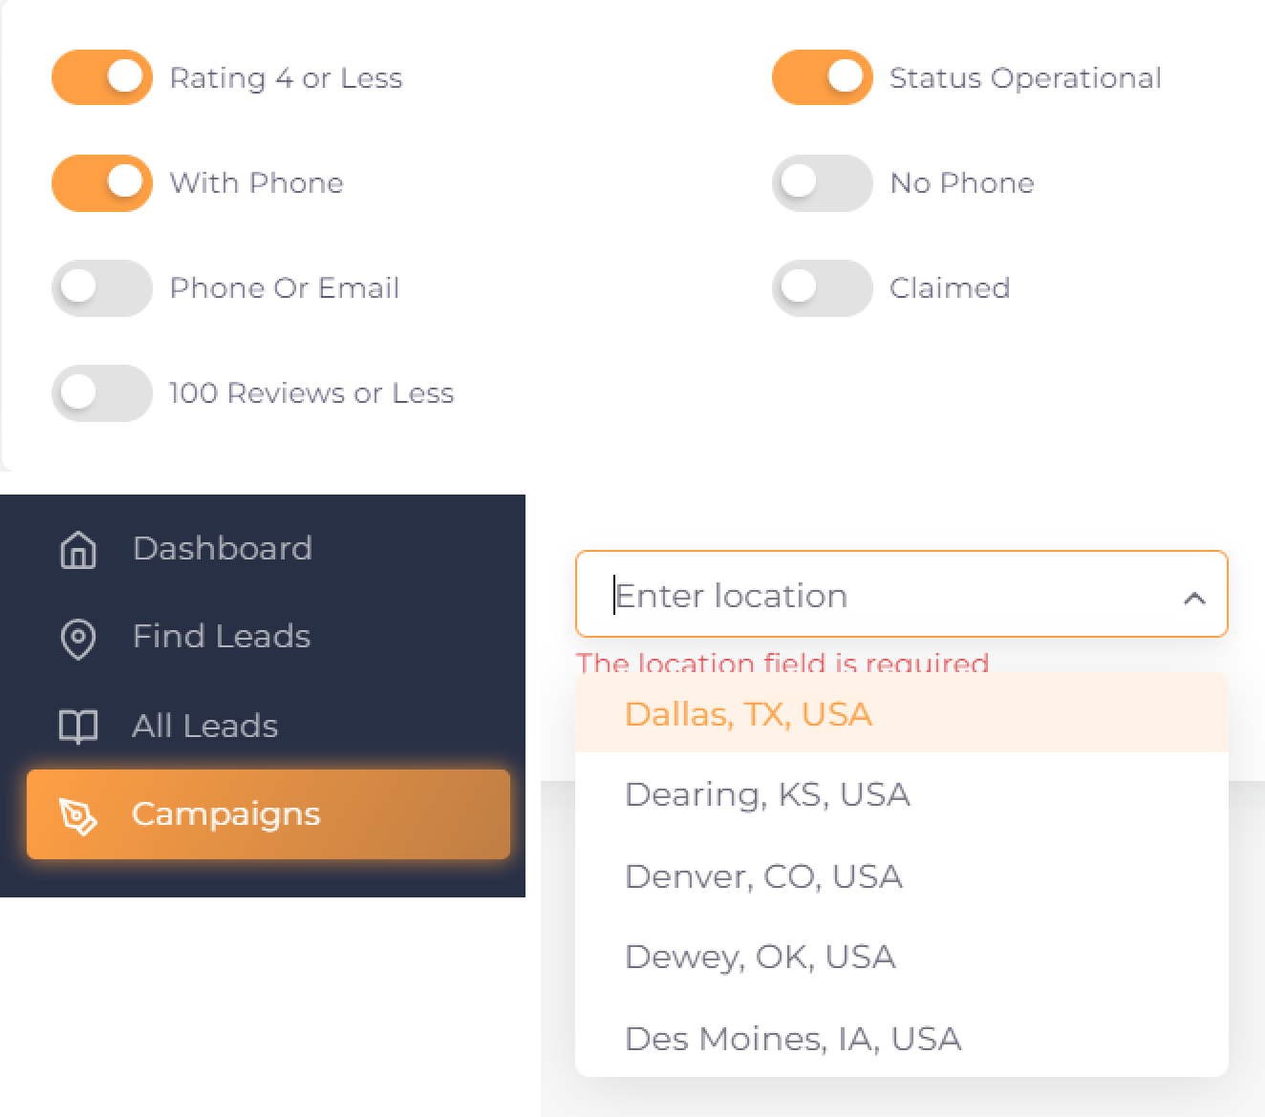Click the All Leads book icon
This screenshot has height=1117, width=1265.
pos(78,727)
